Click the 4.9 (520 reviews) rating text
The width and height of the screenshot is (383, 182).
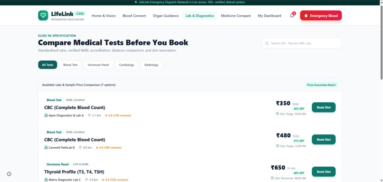(x=116, y=180)
